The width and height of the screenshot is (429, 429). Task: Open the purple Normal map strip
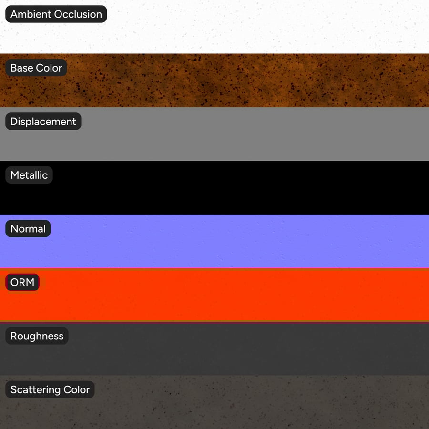tap(214, 241)
